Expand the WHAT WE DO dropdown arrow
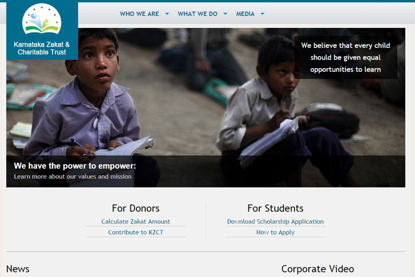The width and height of the screenshot is (415, 277). click(225, 14)
